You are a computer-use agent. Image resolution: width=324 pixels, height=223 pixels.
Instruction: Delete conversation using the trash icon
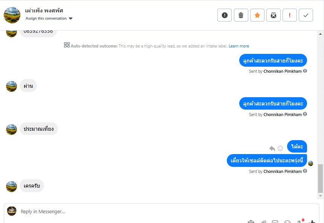click(241, 15)
